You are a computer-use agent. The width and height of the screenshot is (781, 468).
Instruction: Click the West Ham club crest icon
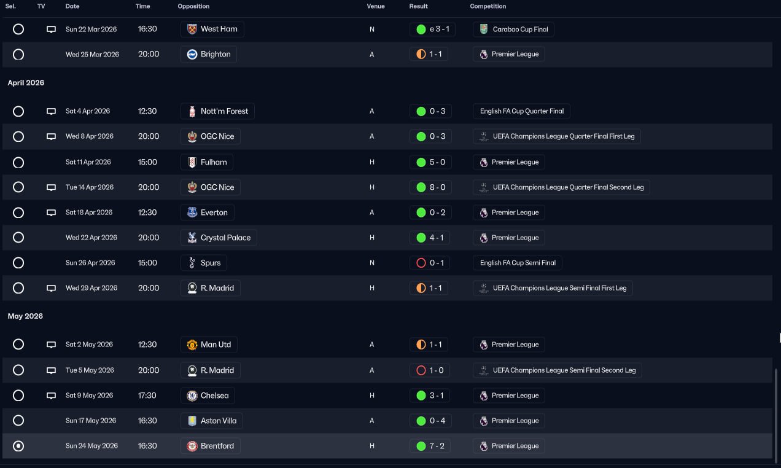[192, 29]
